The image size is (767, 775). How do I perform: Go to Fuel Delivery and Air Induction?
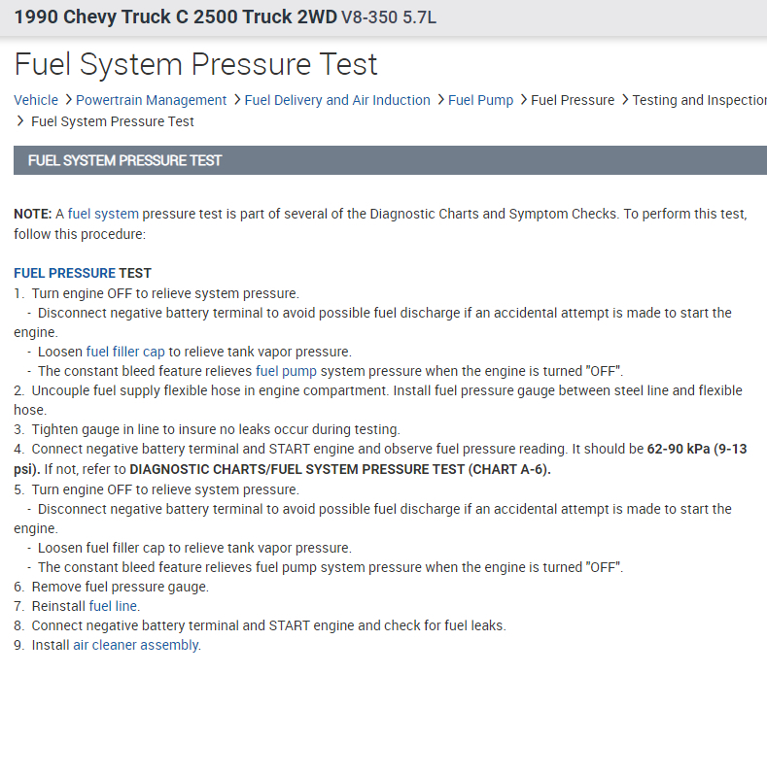(x=336, y=100)
